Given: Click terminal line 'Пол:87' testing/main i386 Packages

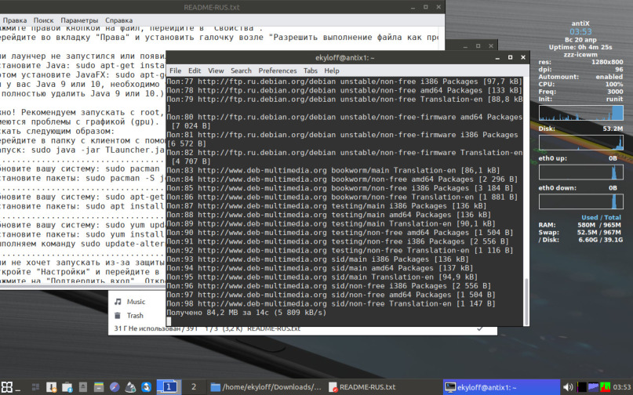Looking at the screenshot, I should click(326, 206).
